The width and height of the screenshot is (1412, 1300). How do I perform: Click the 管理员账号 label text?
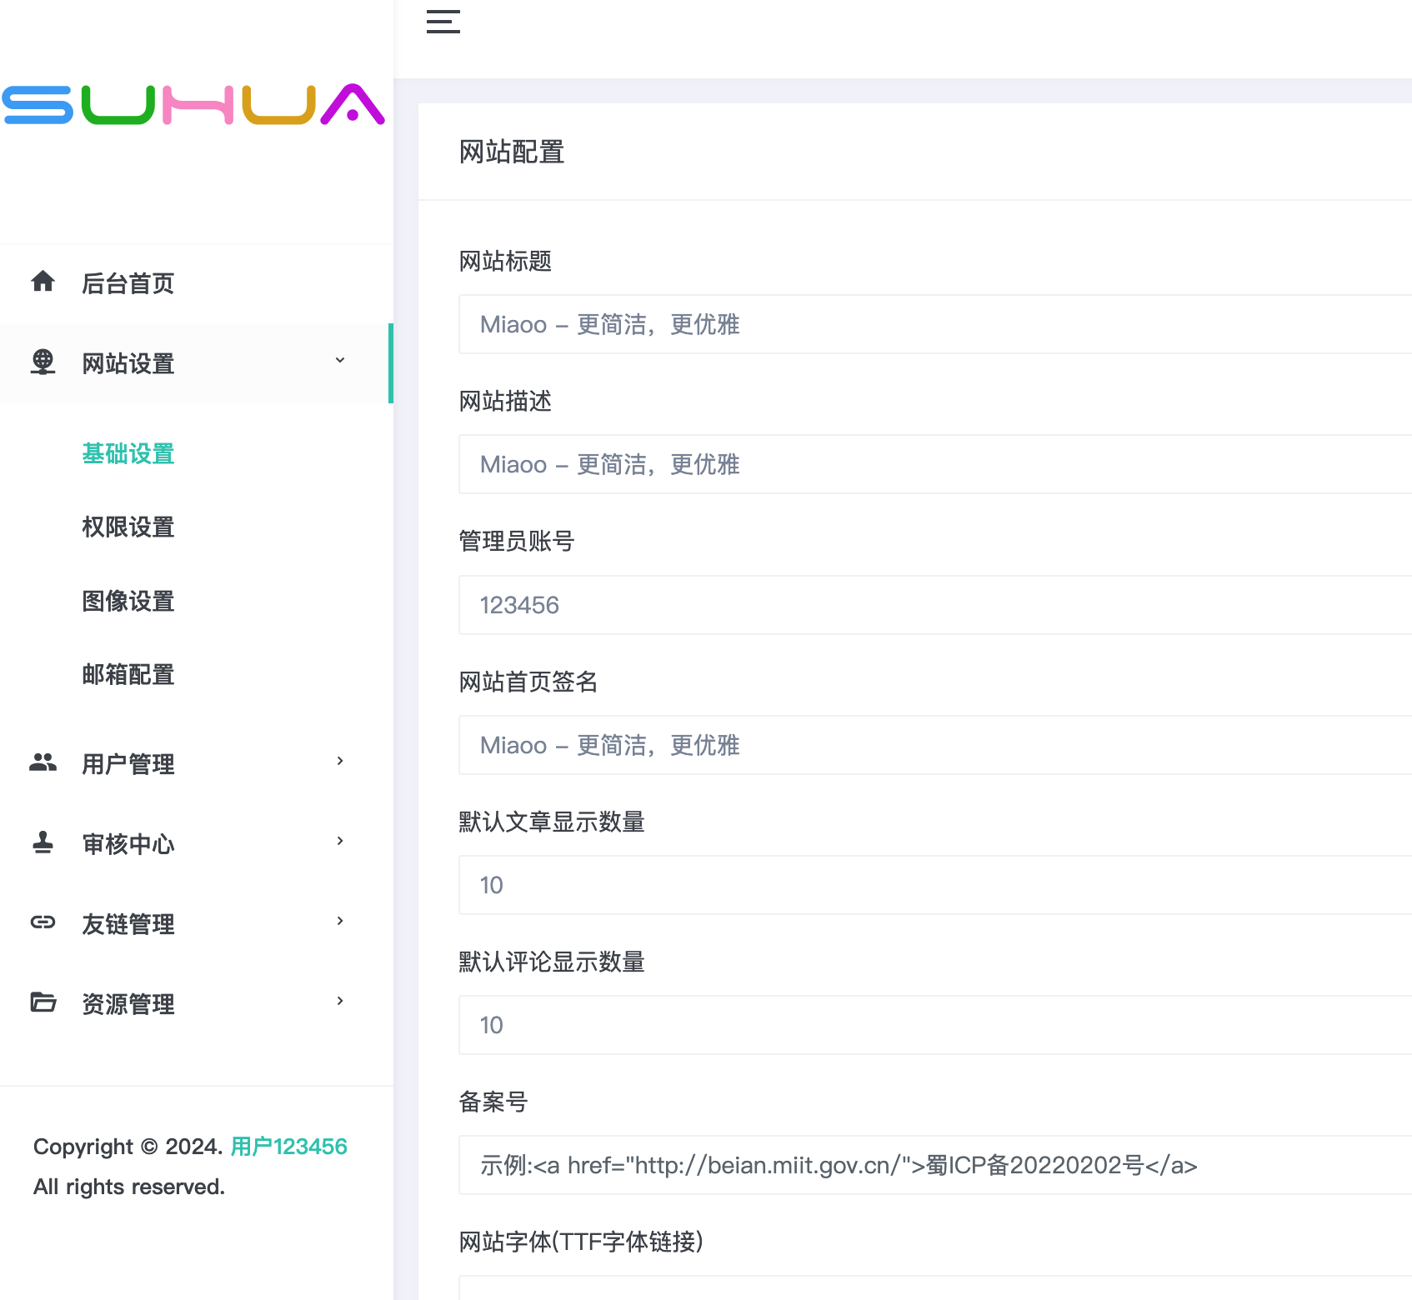click(517, 541)
